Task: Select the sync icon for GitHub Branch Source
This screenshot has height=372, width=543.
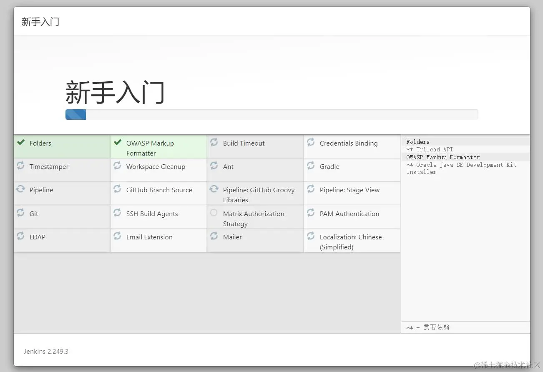Action: click(x=117, y=189)
